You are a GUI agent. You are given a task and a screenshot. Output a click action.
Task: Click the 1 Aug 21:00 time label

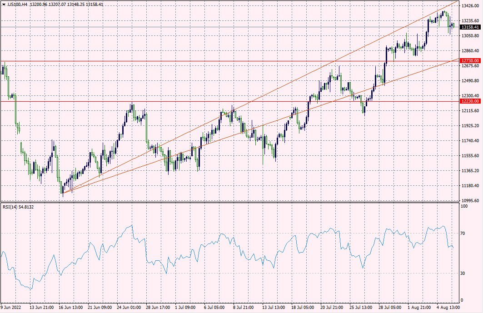[x=419, y=308]
